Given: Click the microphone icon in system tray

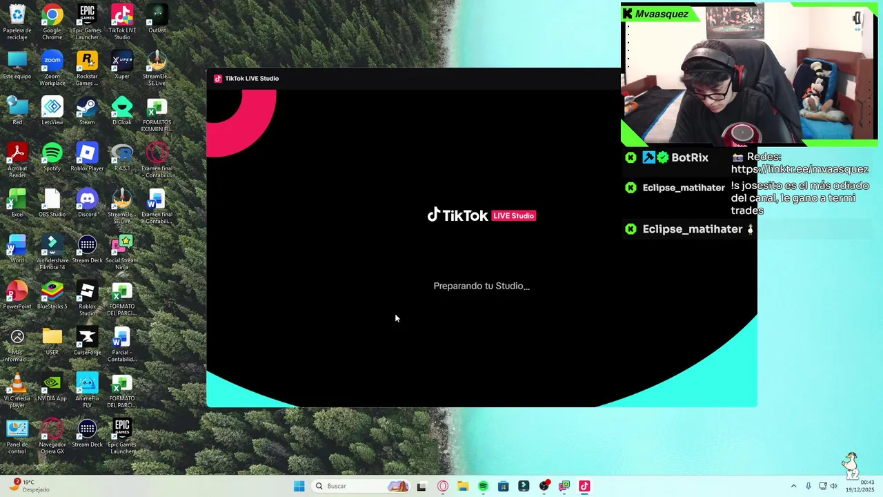Looking at the screenshot, I should click(x=808, y=486).
